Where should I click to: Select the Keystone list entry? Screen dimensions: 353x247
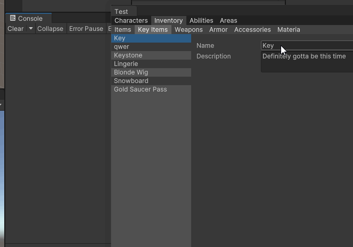(x=151, y=55)
